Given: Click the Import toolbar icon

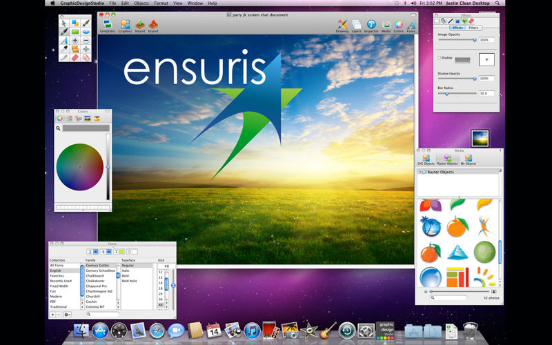Looking at the screenshot, I should (140, 26).
